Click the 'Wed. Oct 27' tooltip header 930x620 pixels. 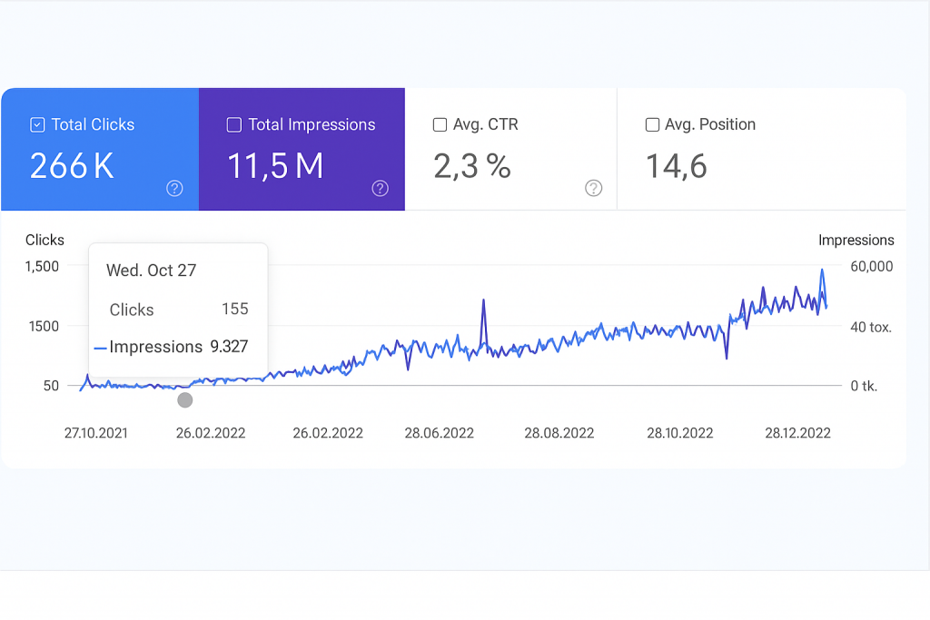(151, 271)
